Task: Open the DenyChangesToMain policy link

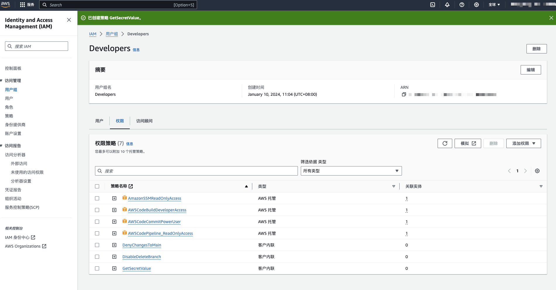Action: [x=142, y=245]
